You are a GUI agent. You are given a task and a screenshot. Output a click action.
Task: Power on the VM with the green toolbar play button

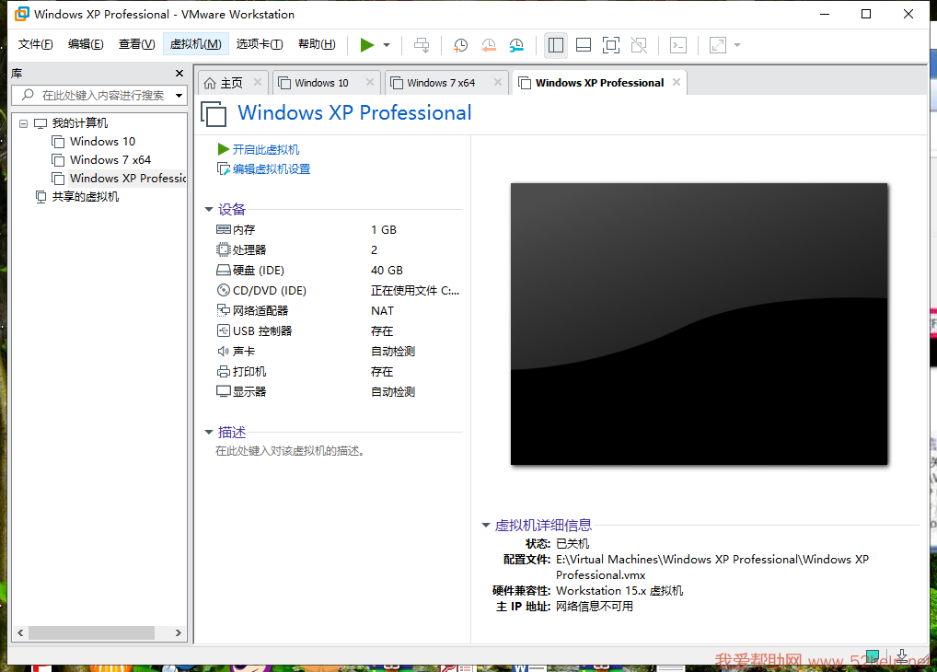[367, 45]
